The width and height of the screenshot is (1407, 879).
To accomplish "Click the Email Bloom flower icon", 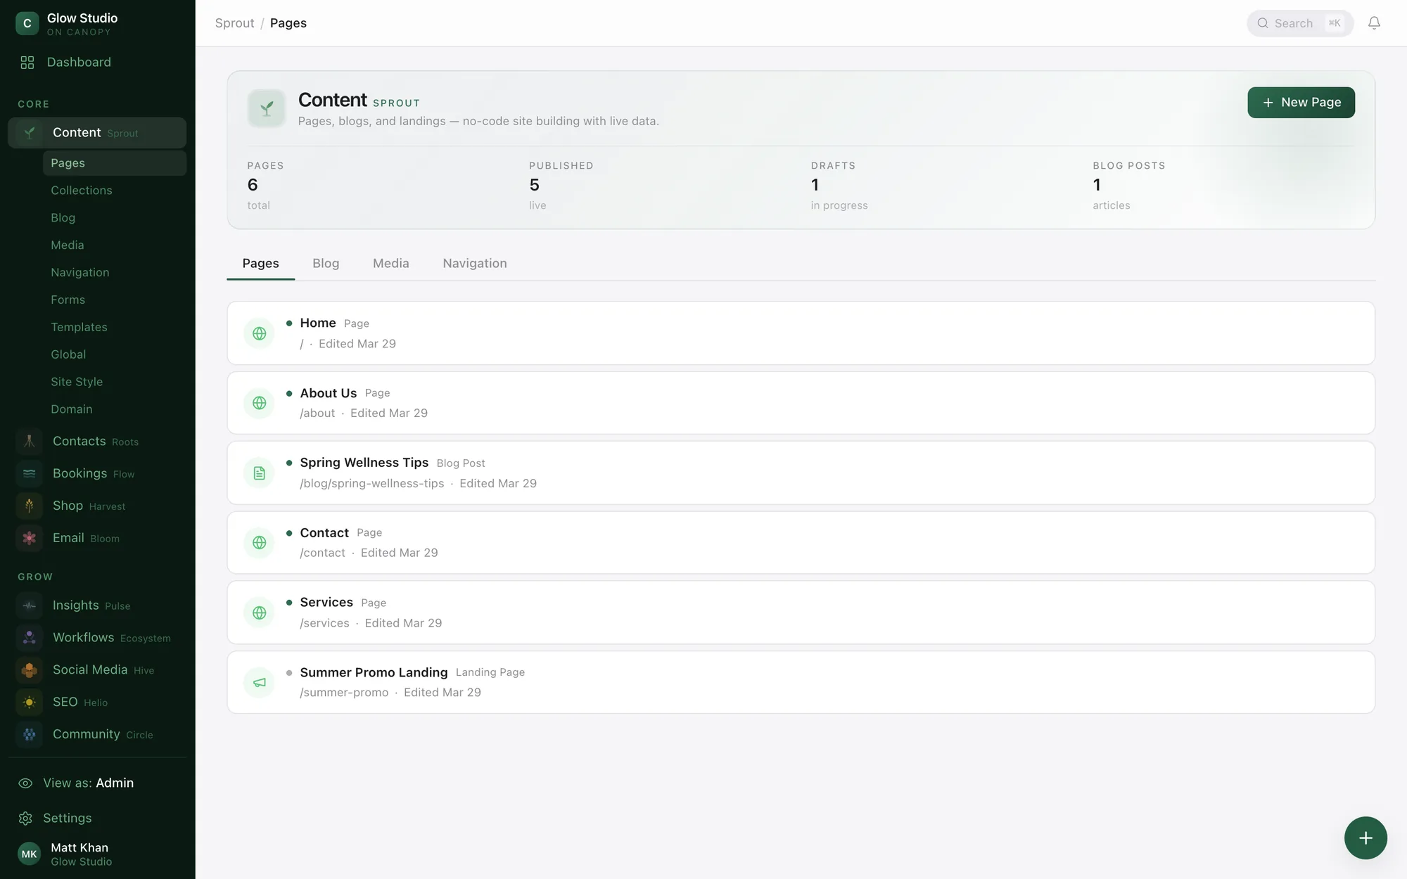I will [30, 539].
